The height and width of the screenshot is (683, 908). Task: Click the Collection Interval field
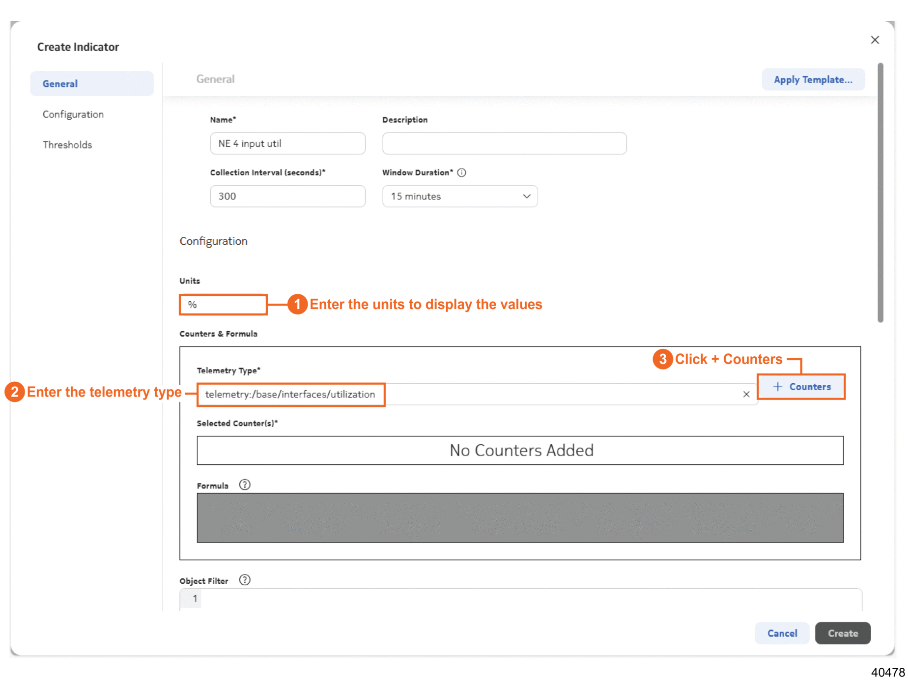(287, 196)
